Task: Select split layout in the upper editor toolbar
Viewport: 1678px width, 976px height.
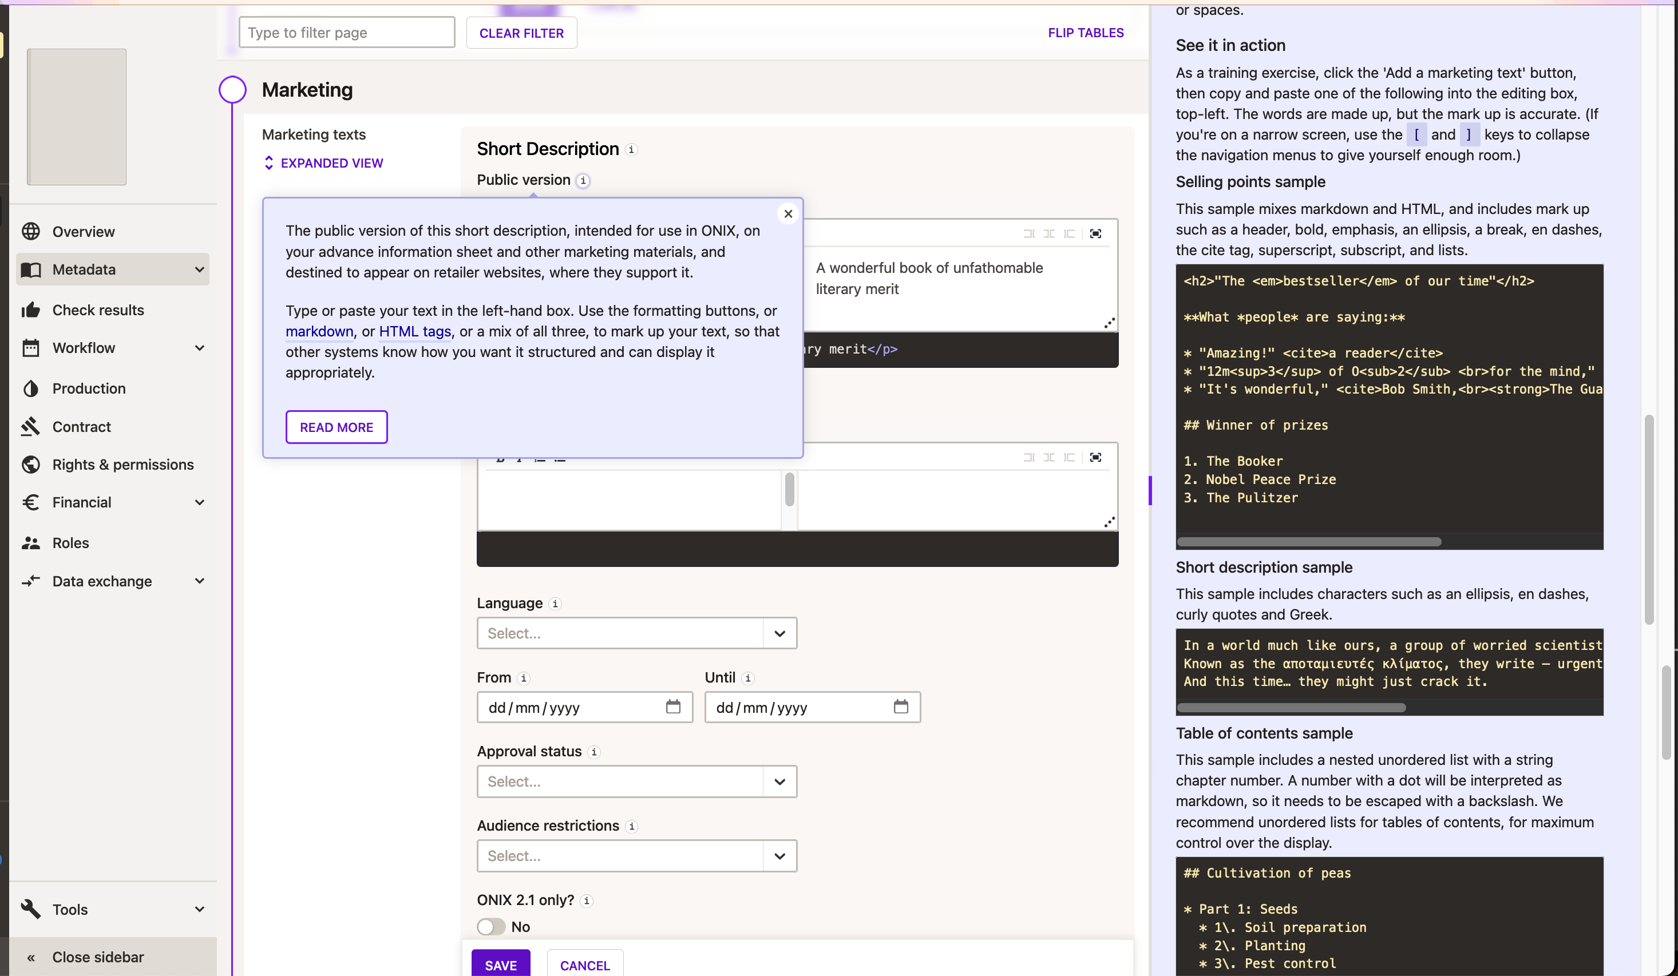Action: [x=1048, y=233]
